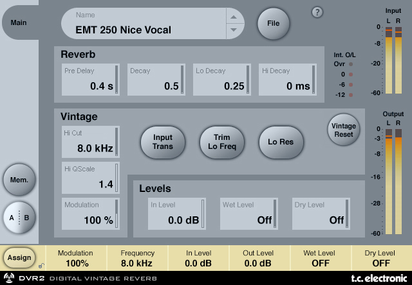
Task: Click the Assign button
Action: pyautogui.click(x=19, y=257)
